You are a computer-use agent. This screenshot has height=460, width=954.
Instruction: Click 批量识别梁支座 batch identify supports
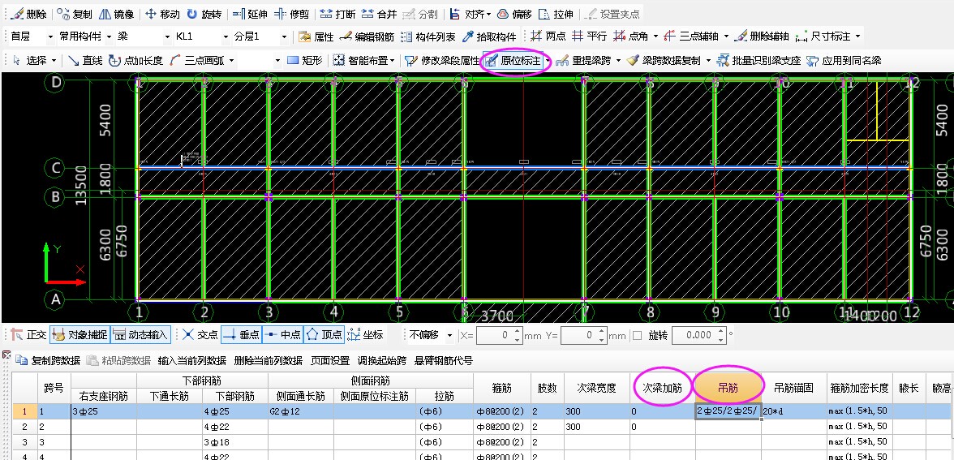point(758,60)
